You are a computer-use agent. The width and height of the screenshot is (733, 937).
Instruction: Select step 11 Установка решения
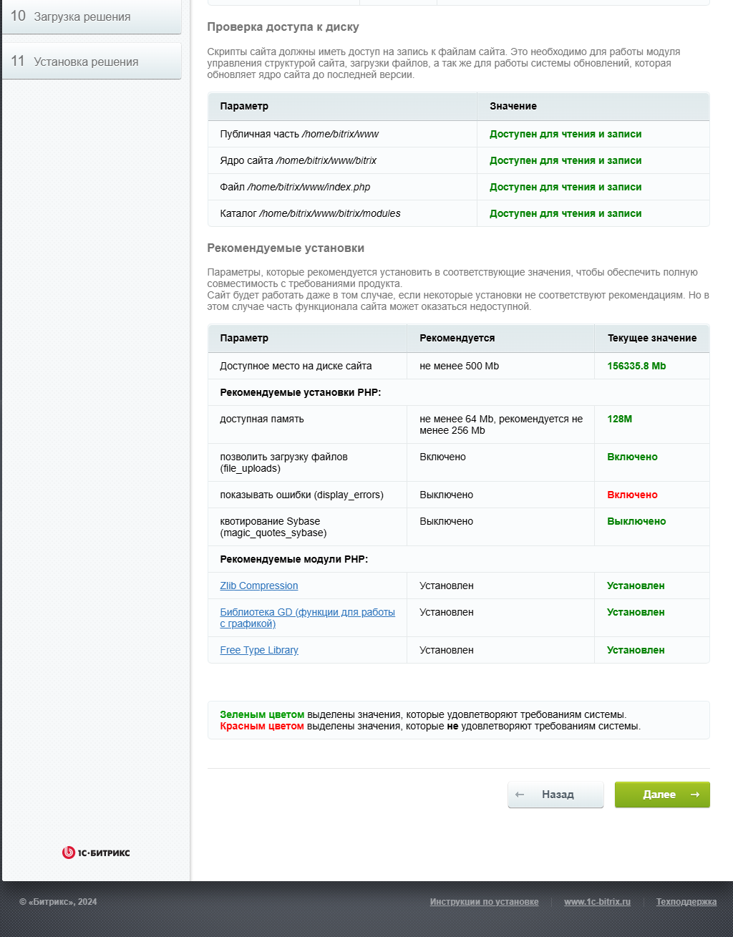(x=92, y=62)
